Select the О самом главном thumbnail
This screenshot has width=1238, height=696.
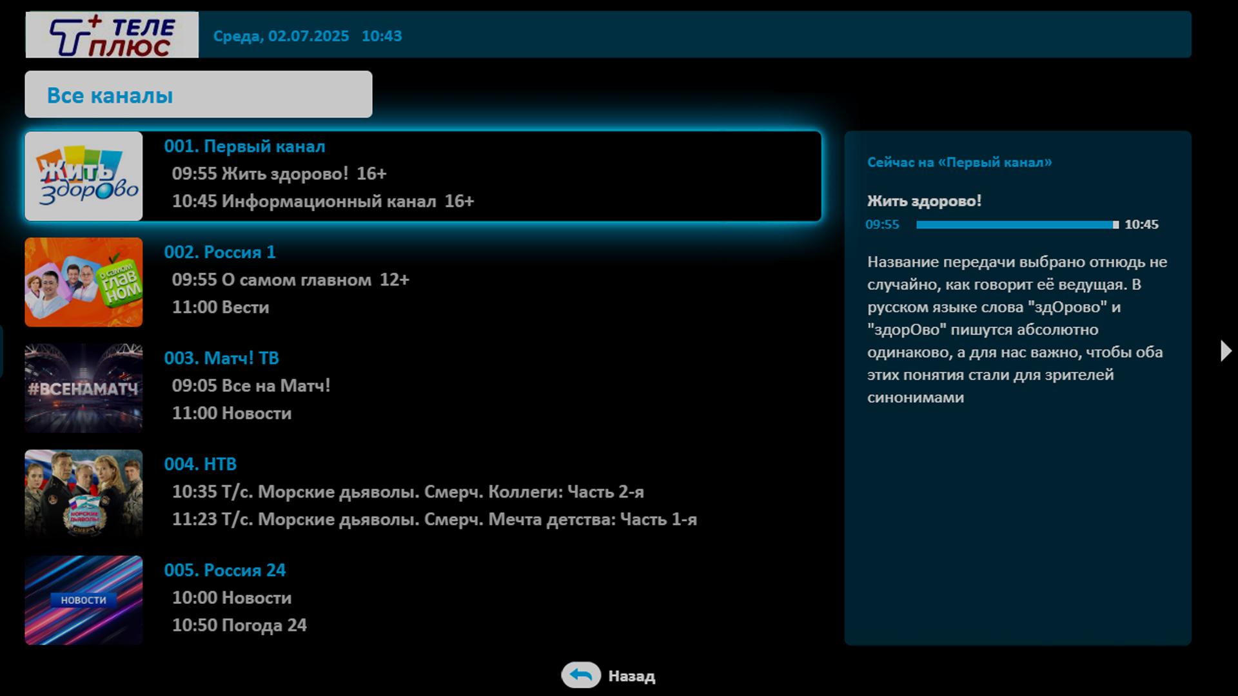[84, 282]
